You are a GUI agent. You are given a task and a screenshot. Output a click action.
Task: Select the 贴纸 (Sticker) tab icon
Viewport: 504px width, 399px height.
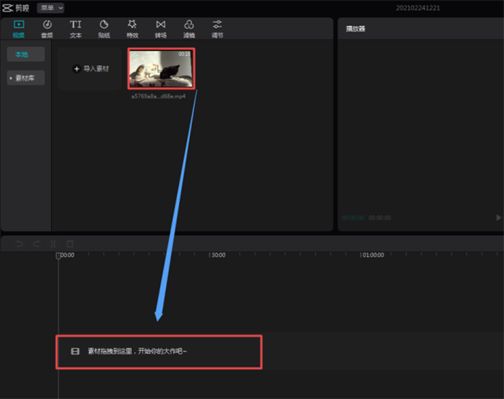[x=103, y=29]
